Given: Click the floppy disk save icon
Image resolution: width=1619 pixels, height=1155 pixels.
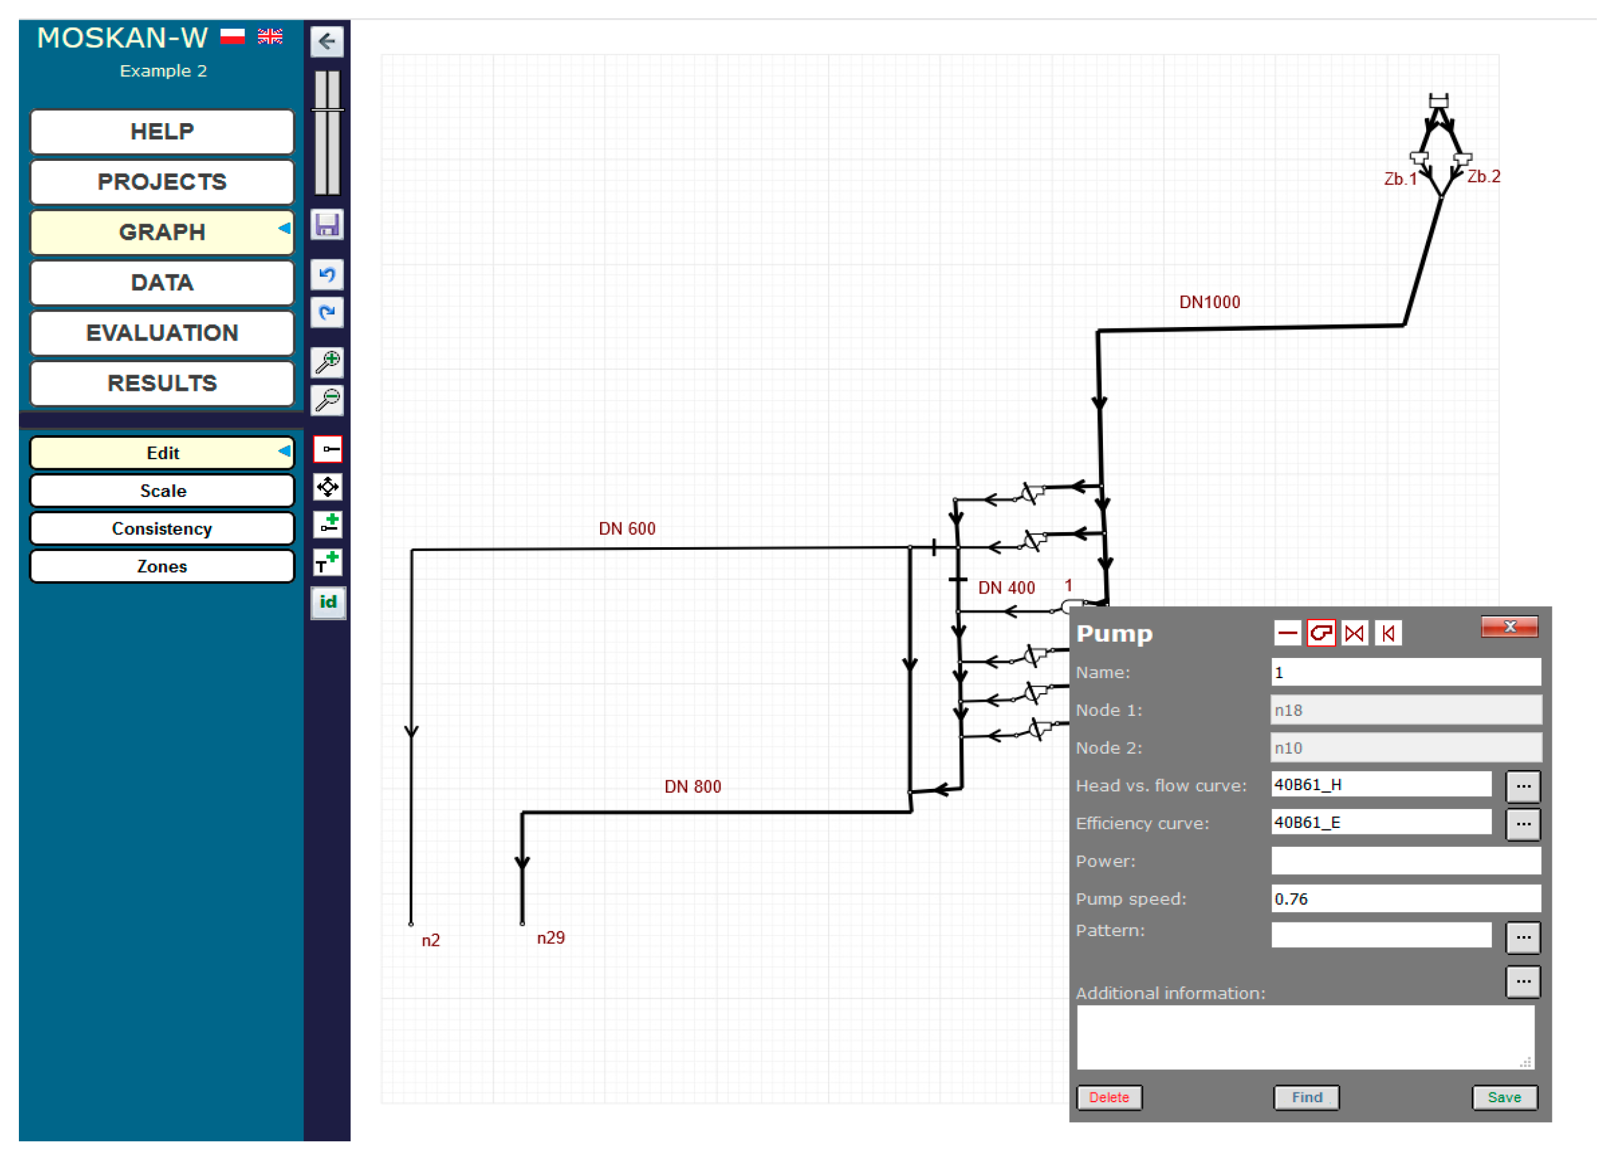Looking at the screenshot, I should (327, 225).
